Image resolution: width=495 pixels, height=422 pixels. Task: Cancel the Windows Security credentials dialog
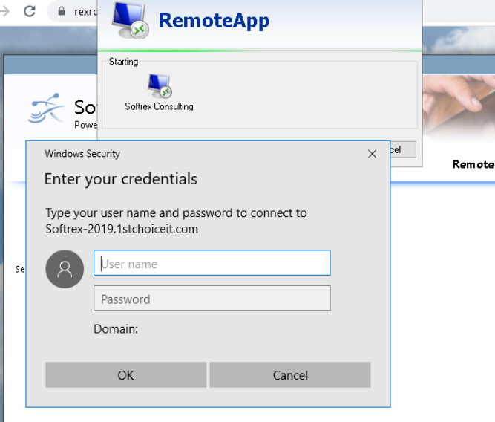pyautogui.click(x=290, y=375)
